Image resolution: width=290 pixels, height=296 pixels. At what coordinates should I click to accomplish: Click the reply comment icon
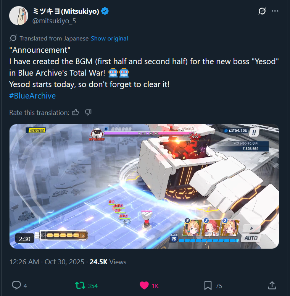coord(16,285)
